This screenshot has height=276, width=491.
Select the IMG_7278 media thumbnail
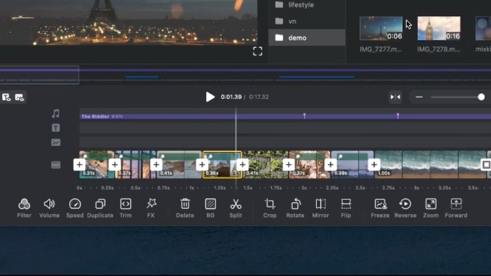tap(439, 29)
